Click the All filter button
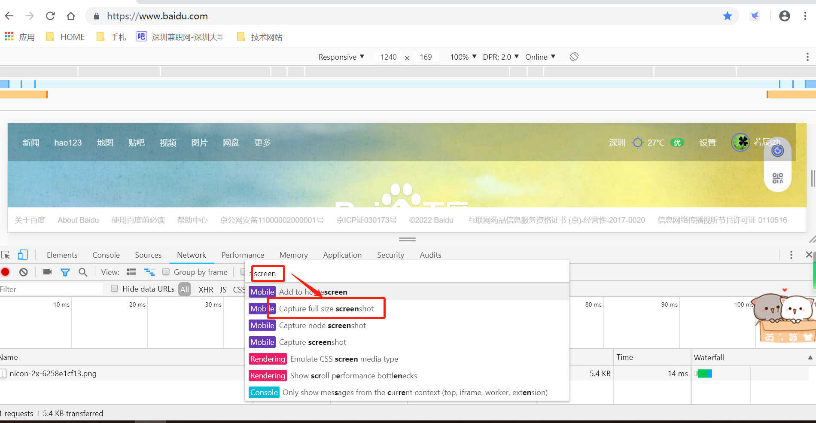The width and height of the screenshot is (816, 423). pos(185,289)
